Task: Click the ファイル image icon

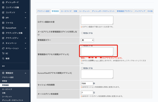Action: [x=3, y=23]
